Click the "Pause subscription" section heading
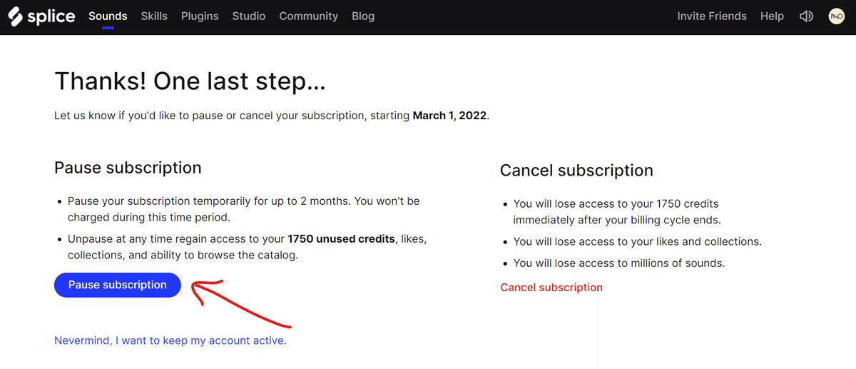The image size is (856, 369). 128,168
